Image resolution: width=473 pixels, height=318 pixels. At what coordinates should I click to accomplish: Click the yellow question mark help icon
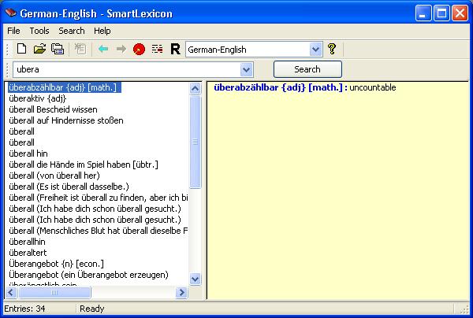tap(332, 49)
